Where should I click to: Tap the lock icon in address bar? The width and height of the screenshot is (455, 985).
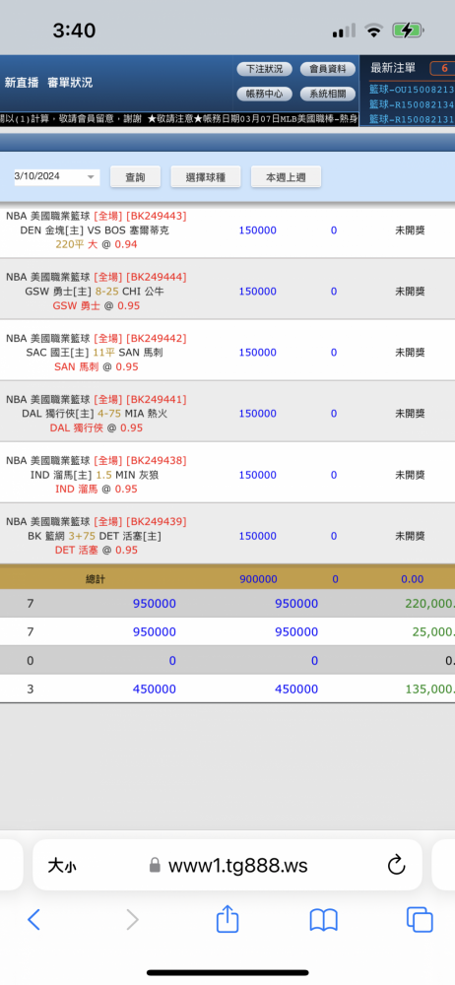point(155,866)
